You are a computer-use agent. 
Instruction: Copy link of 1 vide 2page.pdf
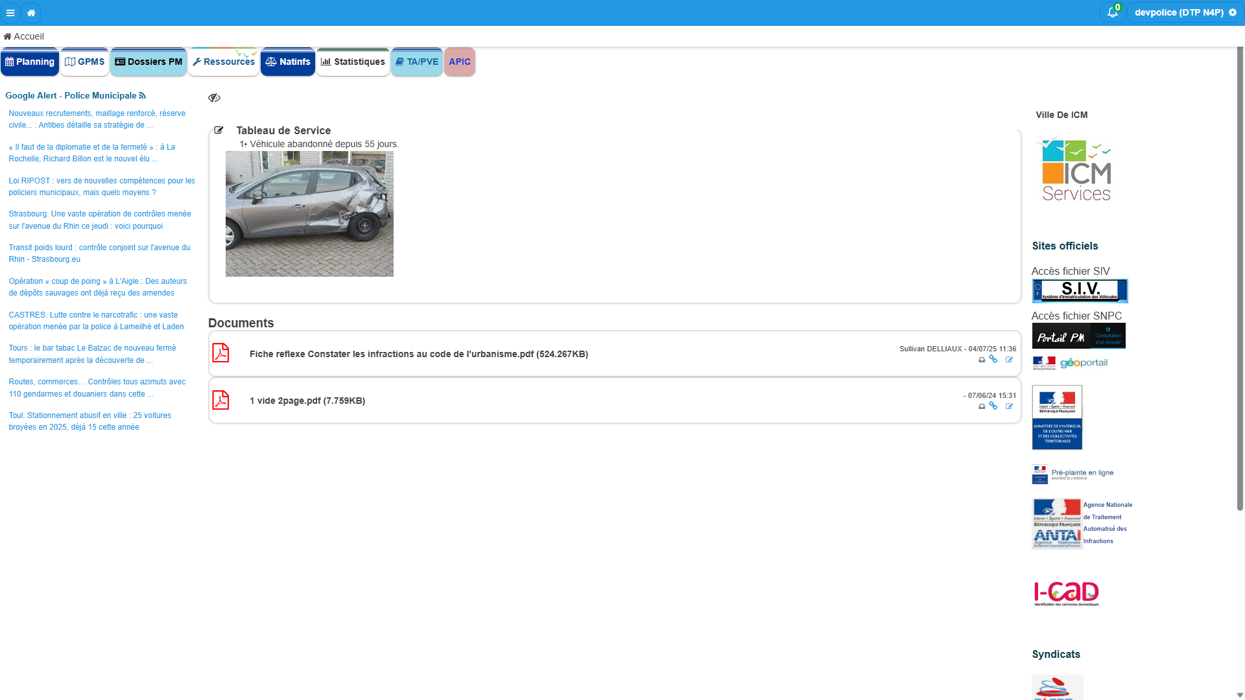993,406
